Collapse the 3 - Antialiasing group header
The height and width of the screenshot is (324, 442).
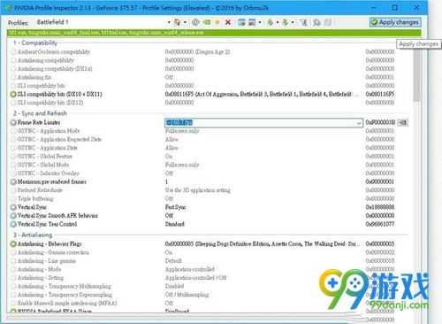[x=33, y=235]
